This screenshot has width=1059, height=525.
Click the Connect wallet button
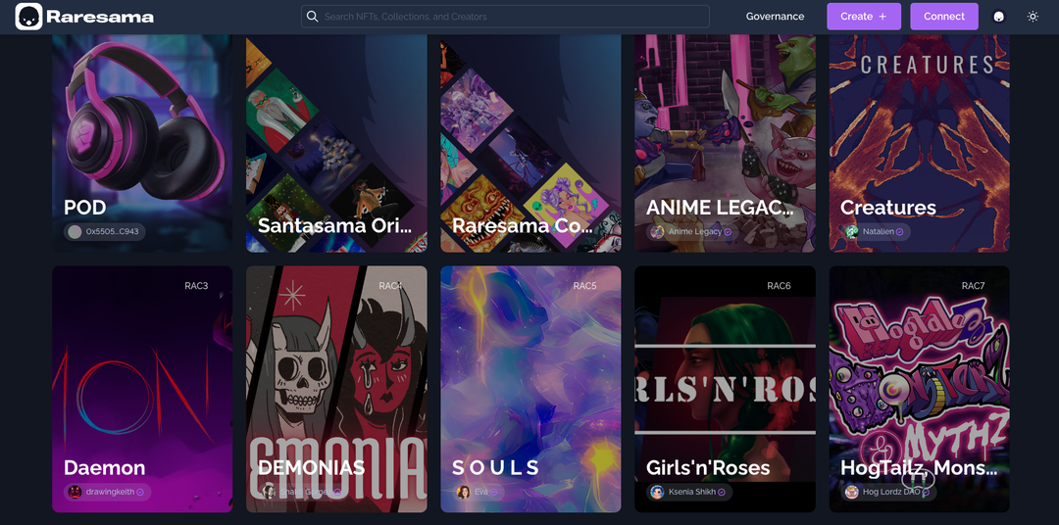(944, 17)
